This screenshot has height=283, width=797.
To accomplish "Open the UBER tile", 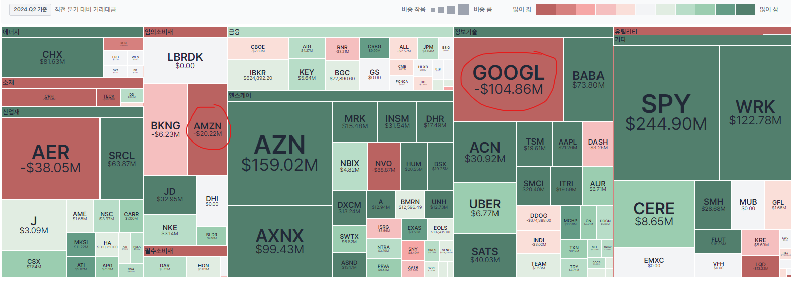I will pyautogui.click(x=484, y=208).
